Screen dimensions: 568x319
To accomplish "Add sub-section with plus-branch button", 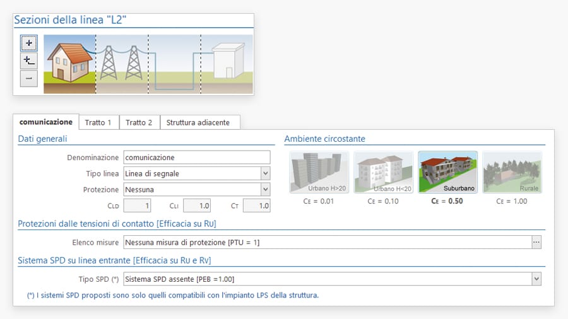I will (x=28, y=61).
